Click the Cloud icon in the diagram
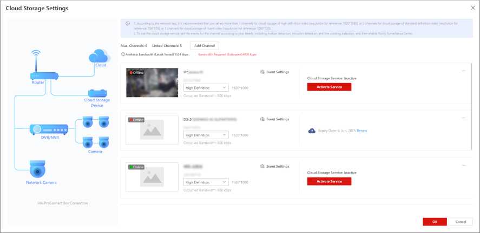This screenshot has height=233, width=480. (x=100, y=54)
